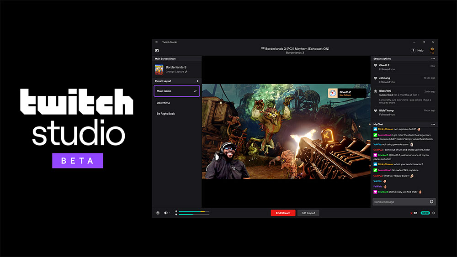Collapse the left panel with the sidebar icon
This screenshot has height=257, width=457.
click(x=157, y=51)
